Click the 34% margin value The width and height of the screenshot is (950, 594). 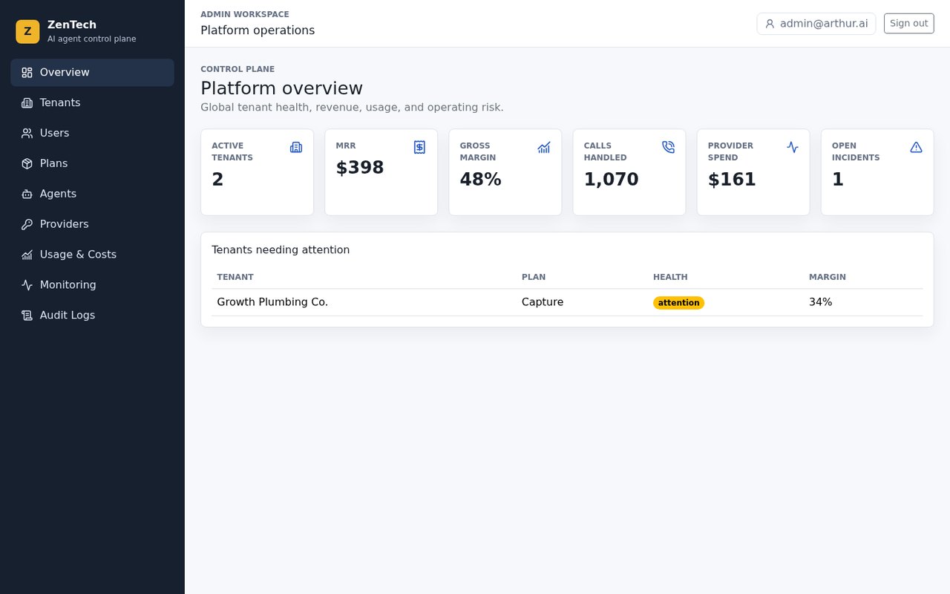(820, 302)
